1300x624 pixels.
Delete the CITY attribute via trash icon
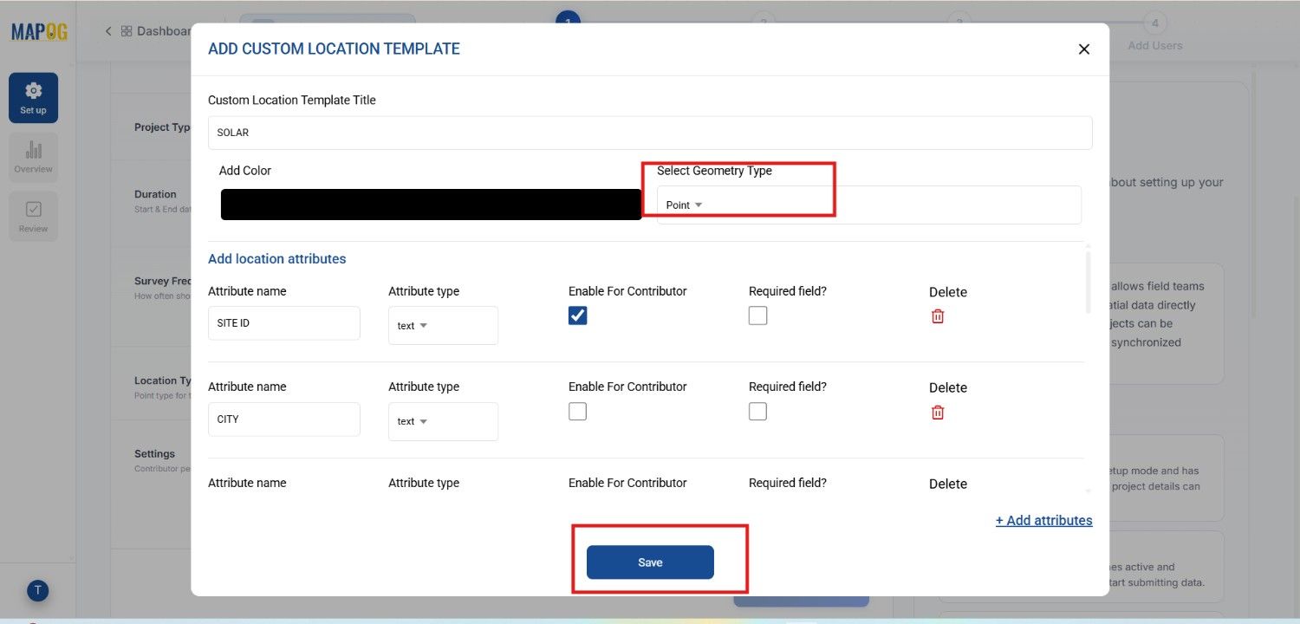click(x=937, y=413)
